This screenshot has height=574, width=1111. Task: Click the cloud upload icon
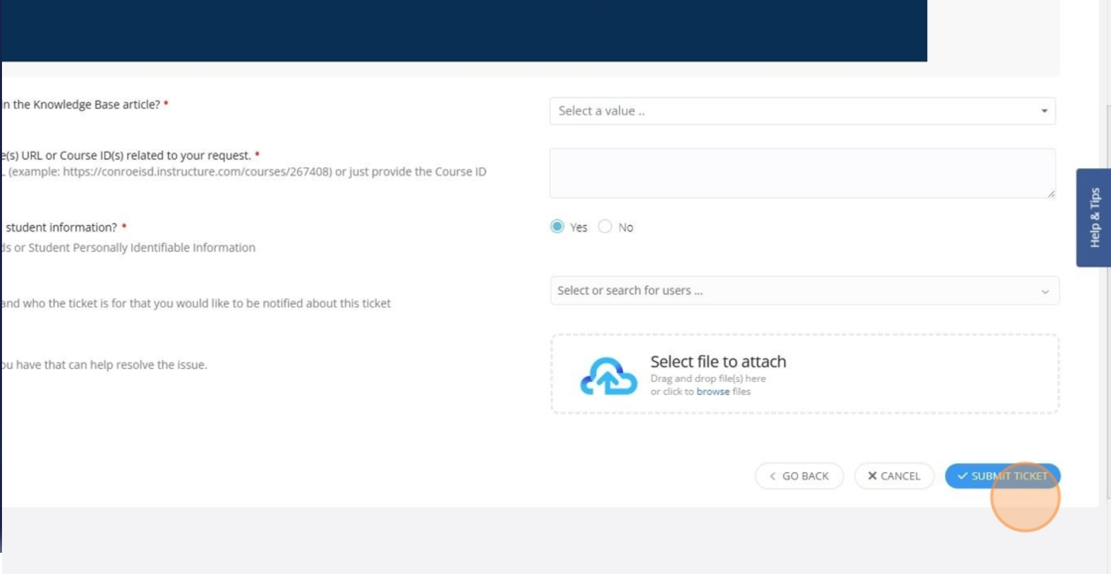(x=608, y=376)
